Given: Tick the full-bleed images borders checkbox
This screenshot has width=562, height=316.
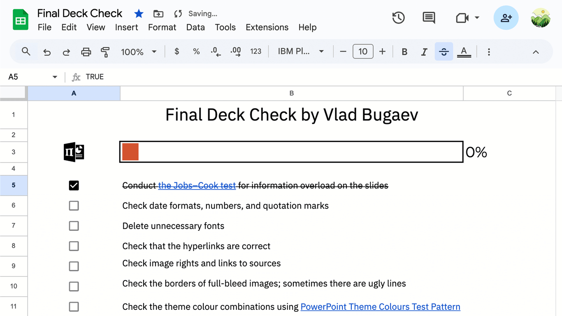Looking at the screenshot, I should pyautogui.click(x=74, y=286).
